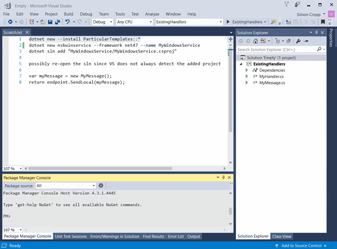Expand the MyHandler.cs node
The image size is (337, 249).
point(246,76)
